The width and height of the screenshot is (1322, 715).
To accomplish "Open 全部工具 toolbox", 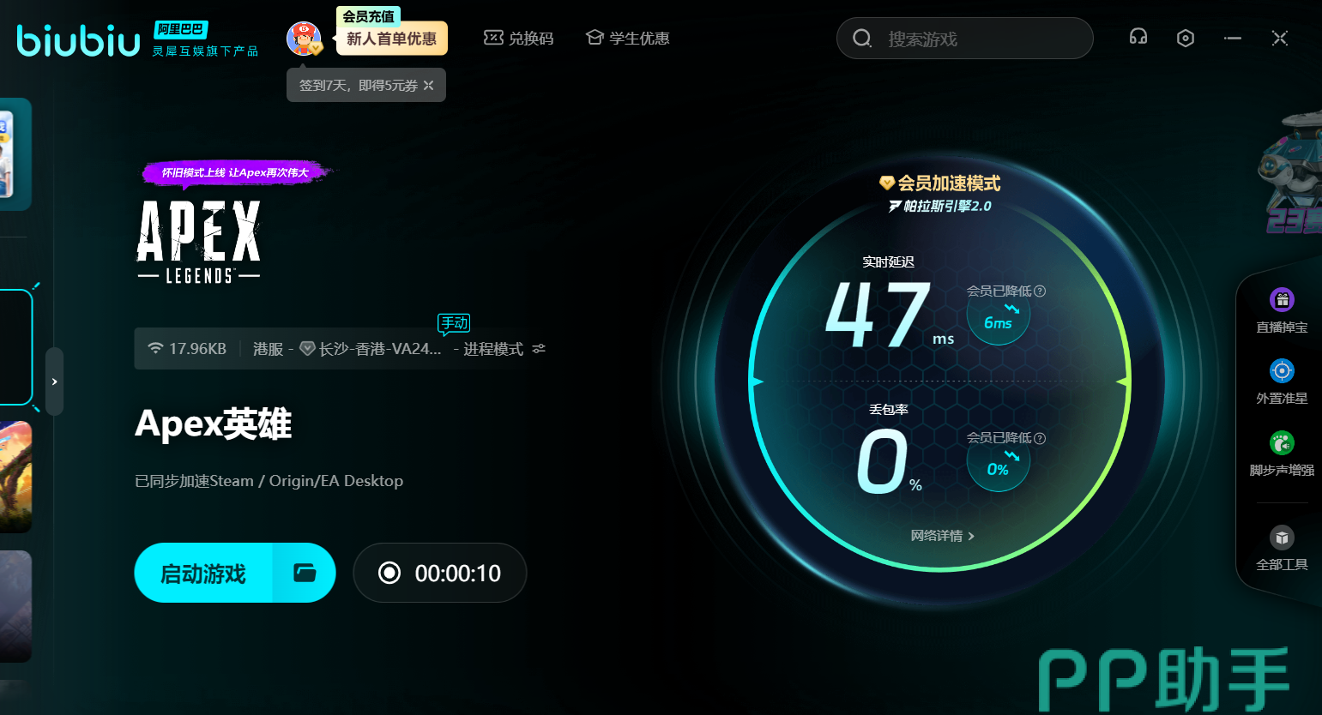I will click(1282, 547).
